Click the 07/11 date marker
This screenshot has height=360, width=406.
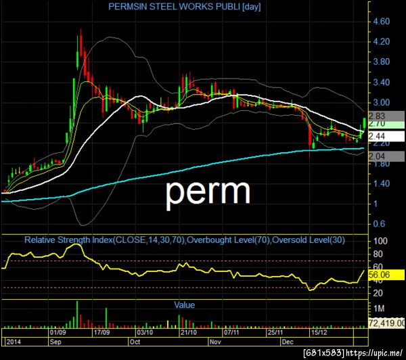coord(231,332)
